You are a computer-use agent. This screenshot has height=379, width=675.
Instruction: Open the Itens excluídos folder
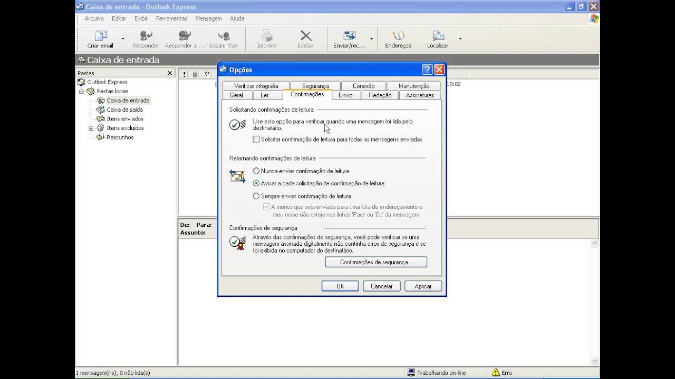[125, 128]
